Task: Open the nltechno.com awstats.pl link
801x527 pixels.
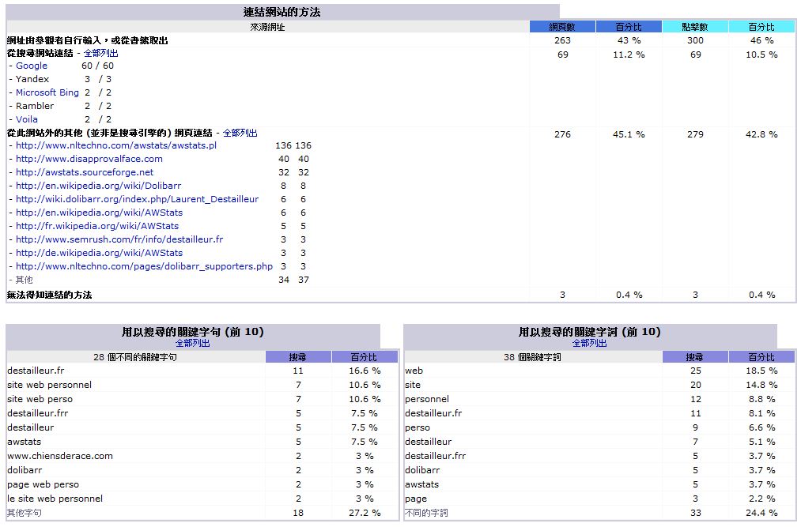Action: [x=116, y=145]
